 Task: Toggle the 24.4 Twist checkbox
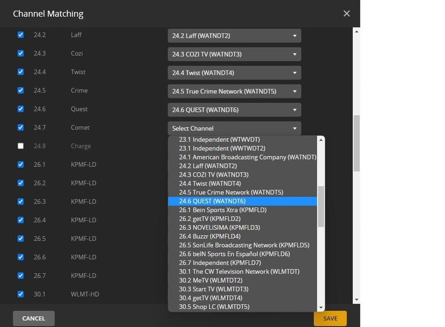point(20,72)
